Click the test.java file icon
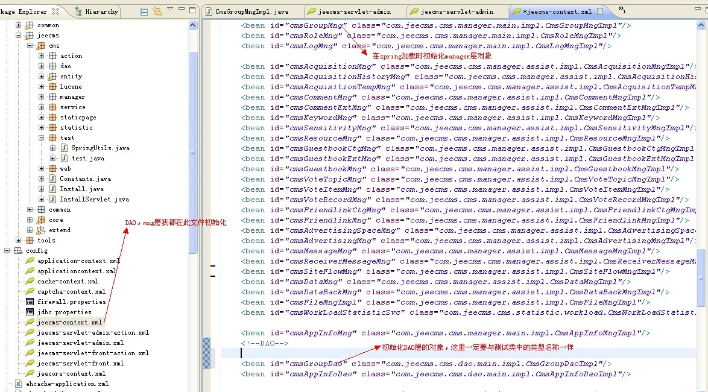Viewport: 708px width, 392px height. point(64,158)
